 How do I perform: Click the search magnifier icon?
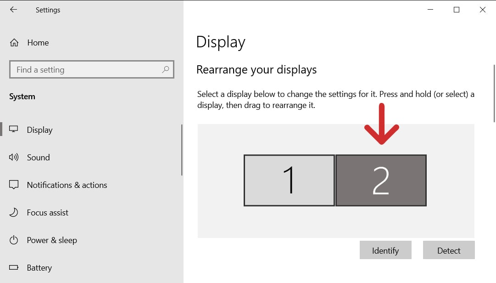[x=165, y=69]
